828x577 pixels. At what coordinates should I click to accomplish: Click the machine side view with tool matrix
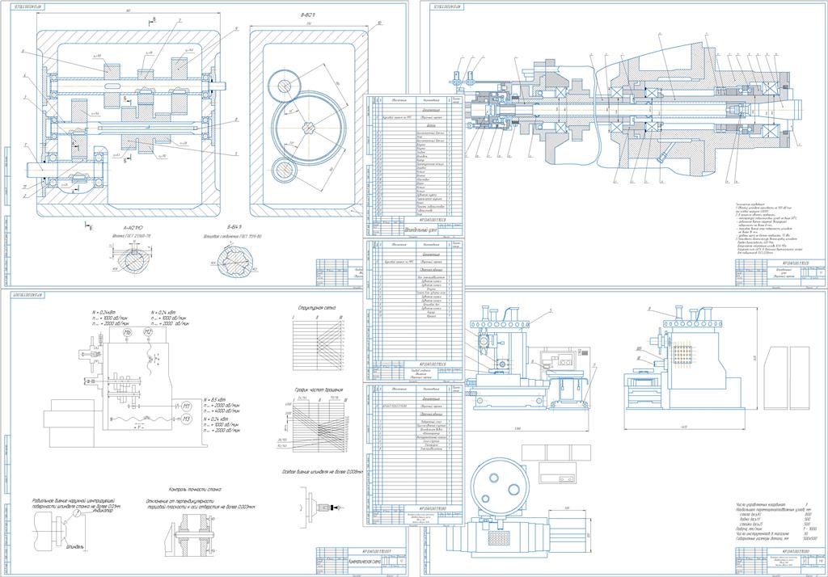685,359
